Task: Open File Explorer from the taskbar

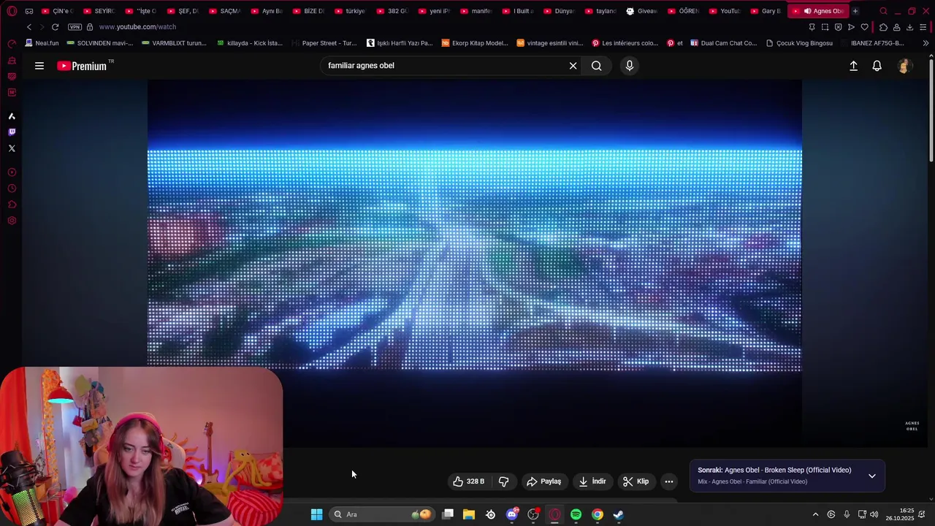Action: tap(469, 514)
